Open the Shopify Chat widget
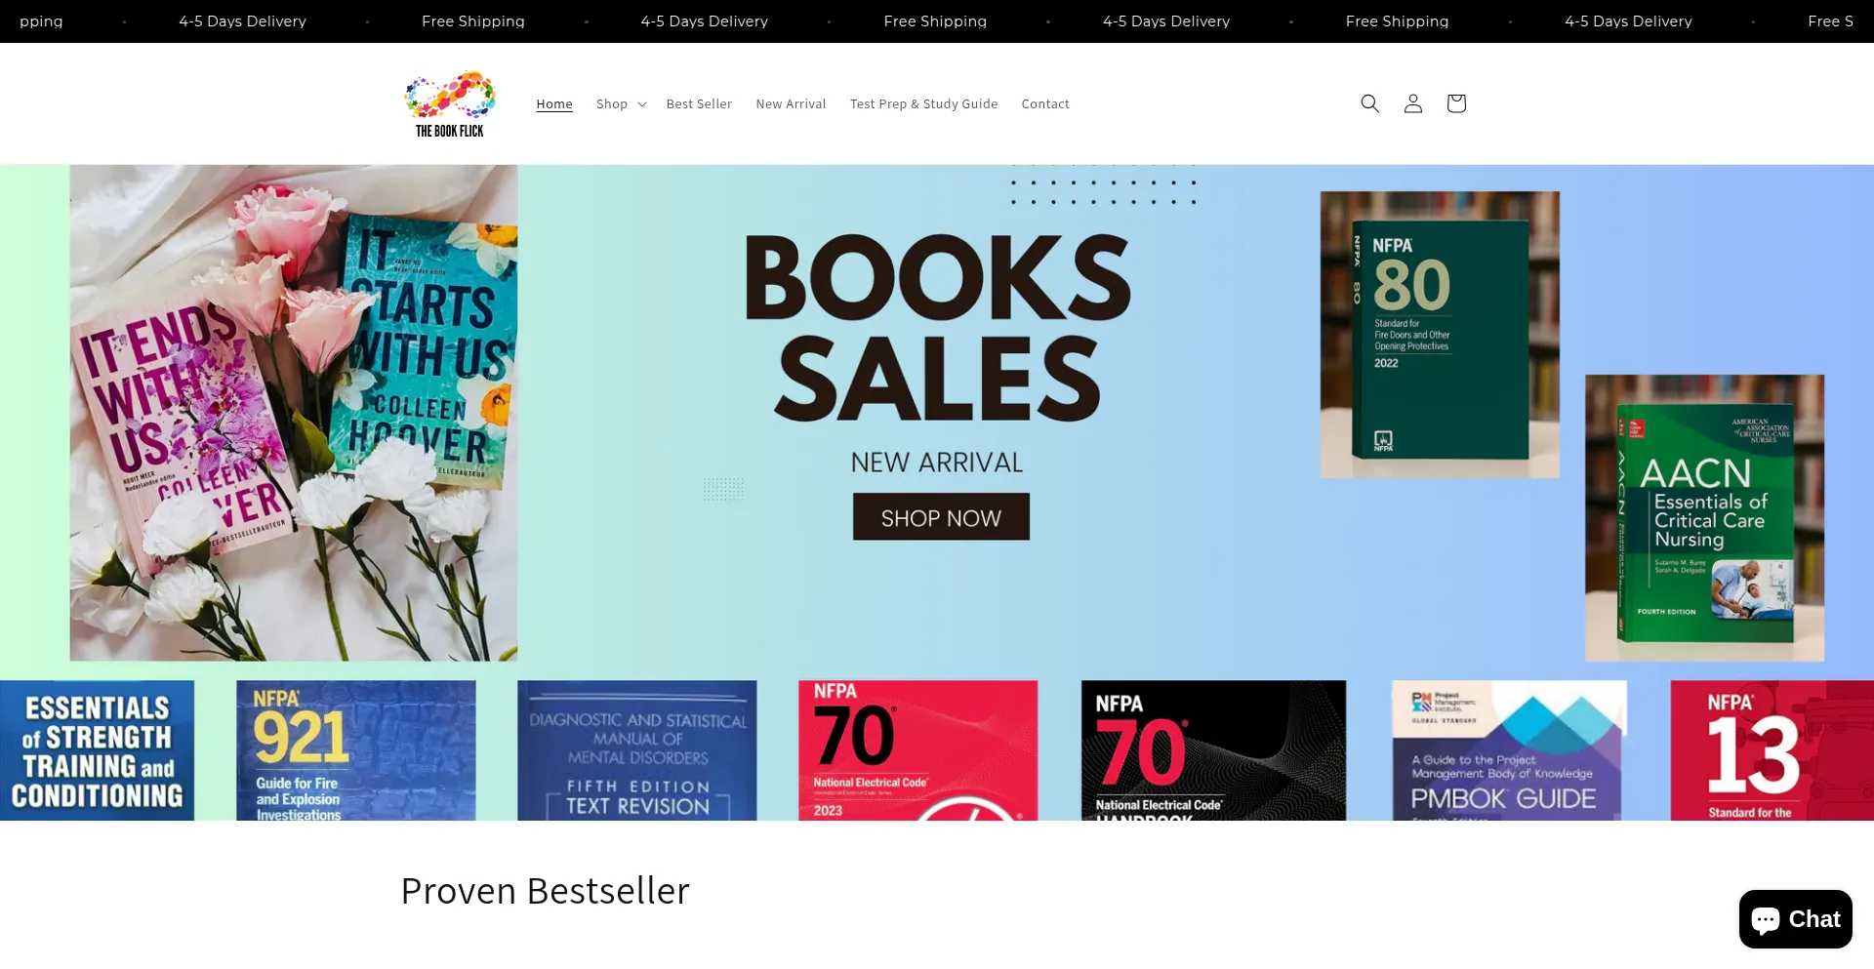 1795,919
